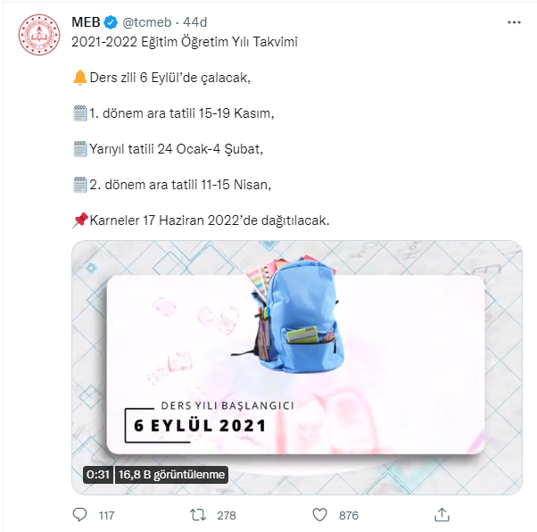Image resolution: width=537 pixels, height=532 pixels.
Task: Click the 6 EYLÜL 2021 caption in video
Action: (200, 426)
